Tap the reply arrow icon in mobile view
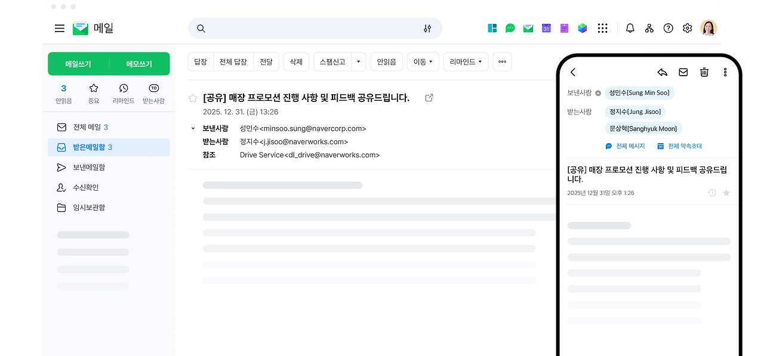 pos(662,72)
